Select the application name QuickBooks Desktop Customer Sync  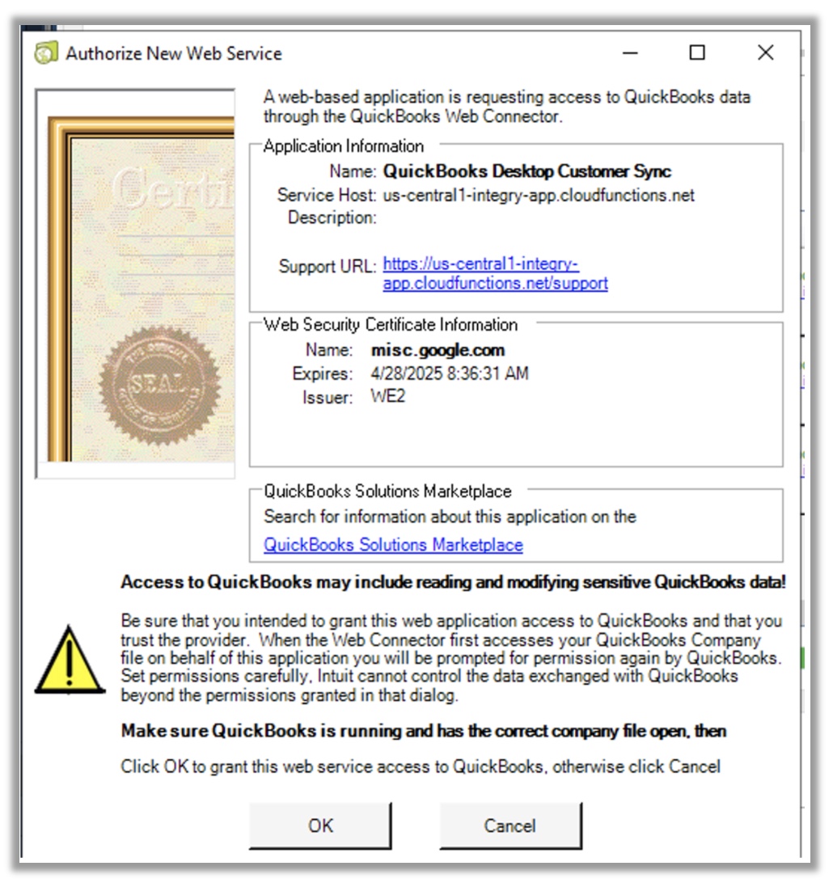526,171
